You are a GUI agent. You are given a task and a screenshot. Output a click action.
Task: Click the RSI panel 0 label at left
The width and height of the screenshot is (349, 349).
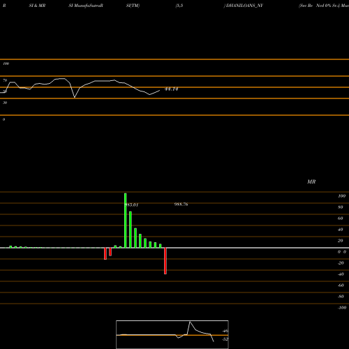pos(3,119)
